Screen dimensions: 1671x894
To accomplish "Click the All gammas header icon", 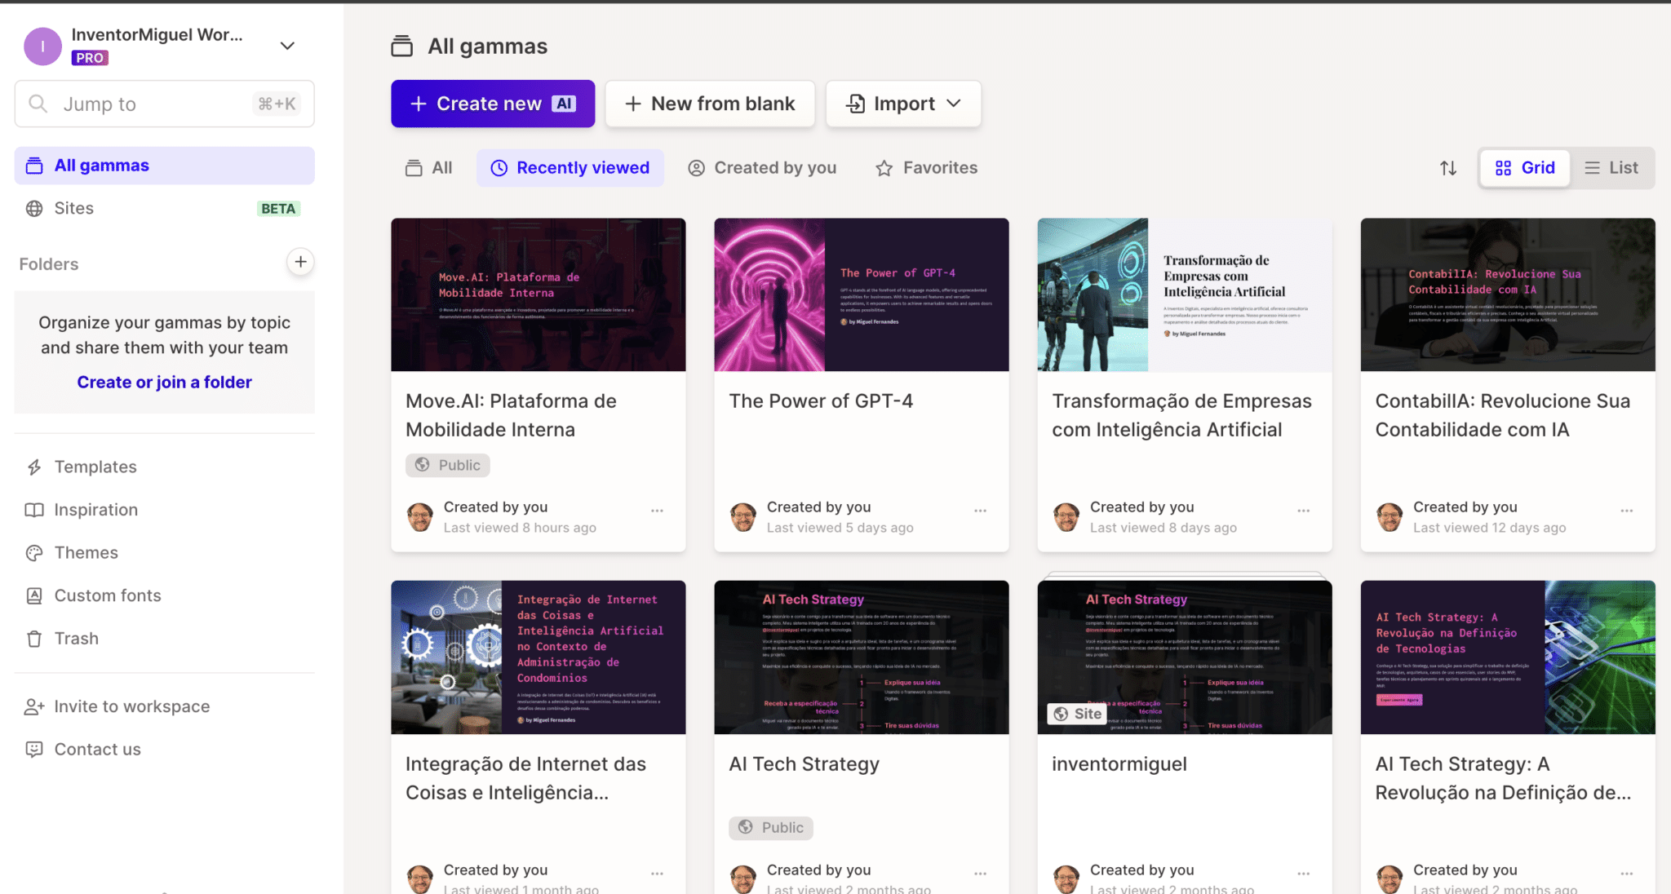I will click(x=401, y=46).
